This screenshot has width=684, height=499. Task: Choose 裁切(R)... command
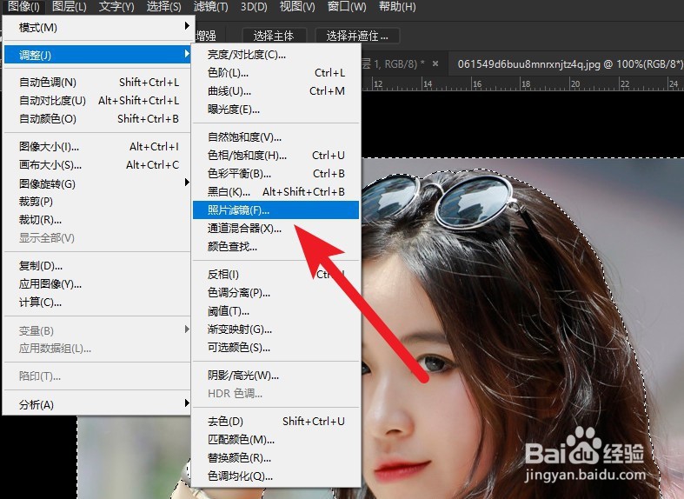[96, 220]
